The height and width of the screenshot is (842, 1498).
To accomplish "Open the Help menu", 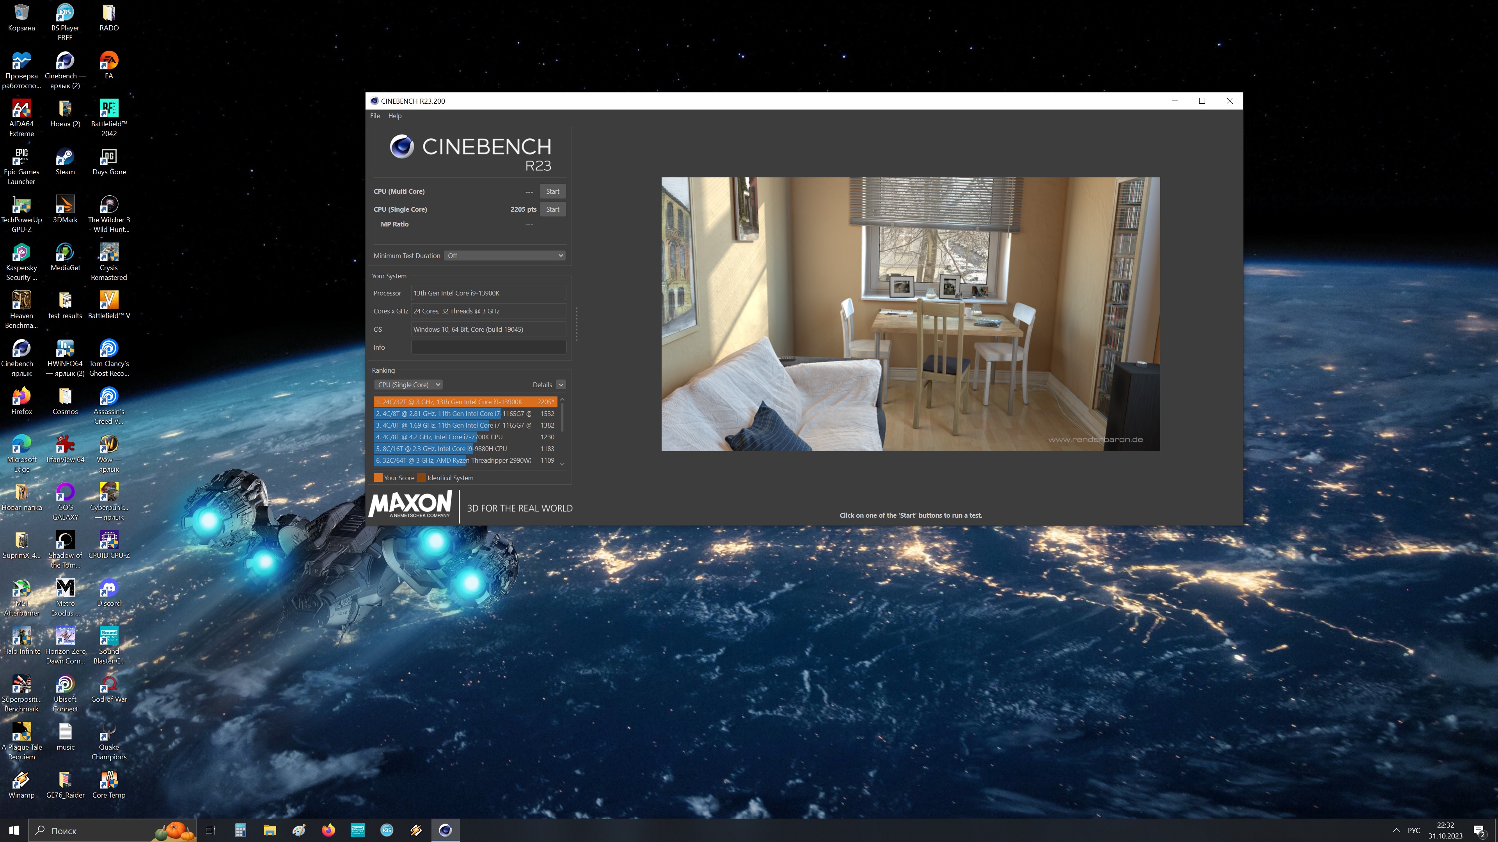I will click(395, 116).
